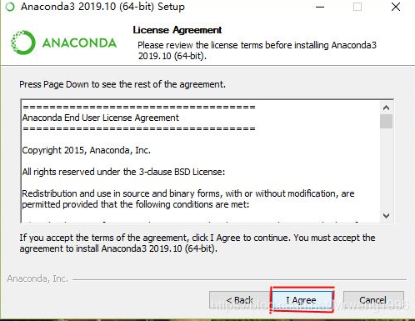Minimize the Anaconda3 Setup window
415x321 pixels.
click(x=320, y=7)
